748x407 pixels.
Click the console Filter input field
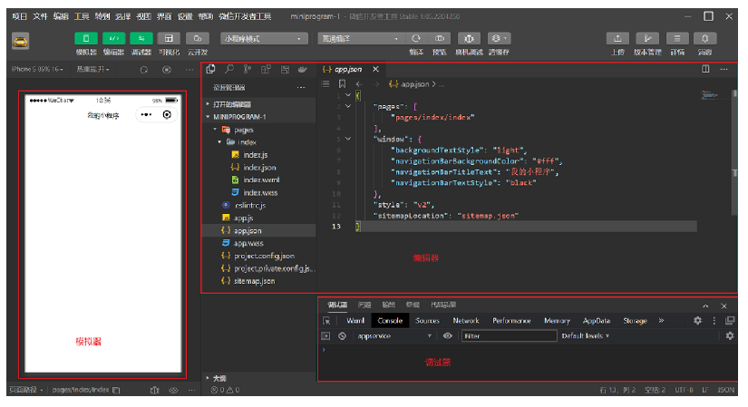pyautogui.click(x=509, y=336)
